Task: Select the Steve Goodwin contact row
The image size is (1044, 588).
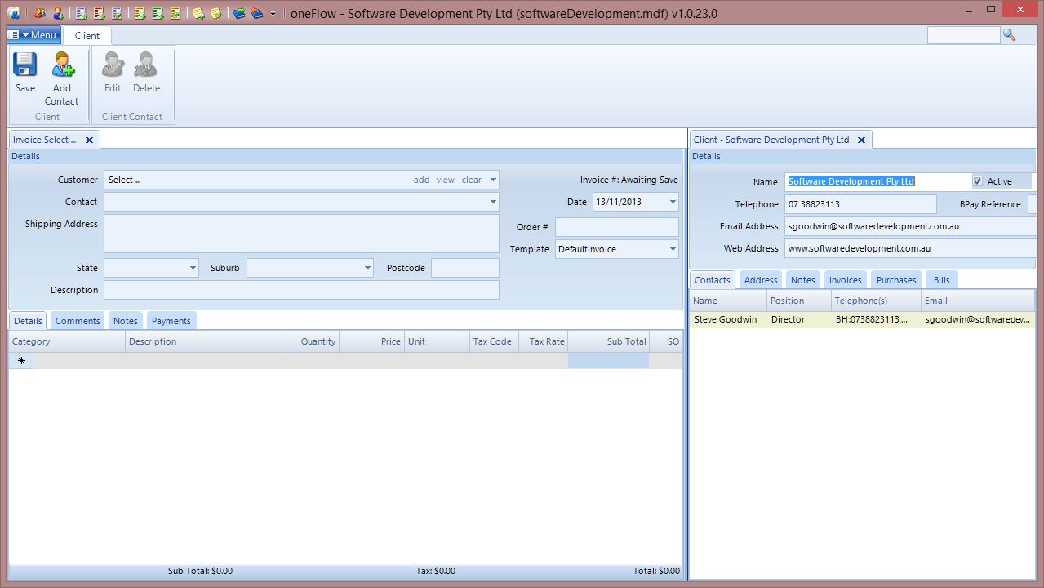Action: click(x=862, y=320)
